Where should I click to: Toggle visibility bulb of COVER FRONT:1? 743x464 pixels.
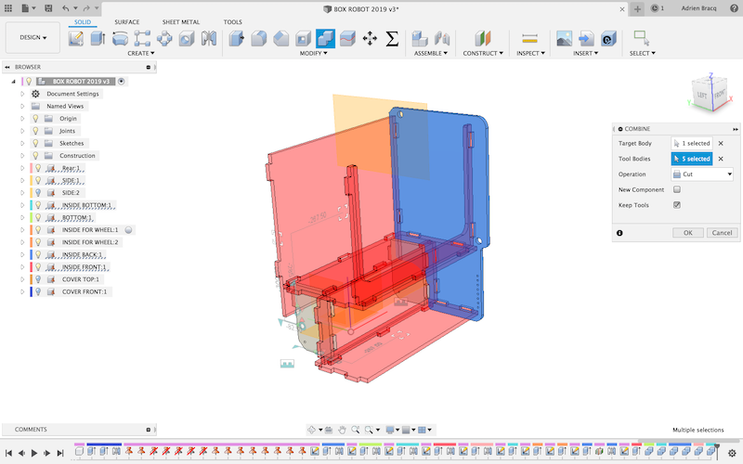(x=38, y=291)
